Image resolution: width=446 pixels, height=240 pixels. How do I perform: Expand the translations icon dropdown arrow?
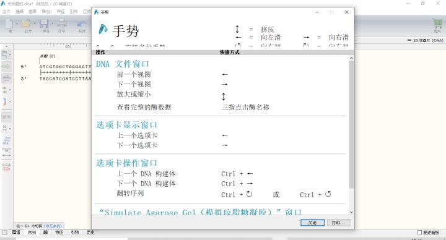[10, 90]
